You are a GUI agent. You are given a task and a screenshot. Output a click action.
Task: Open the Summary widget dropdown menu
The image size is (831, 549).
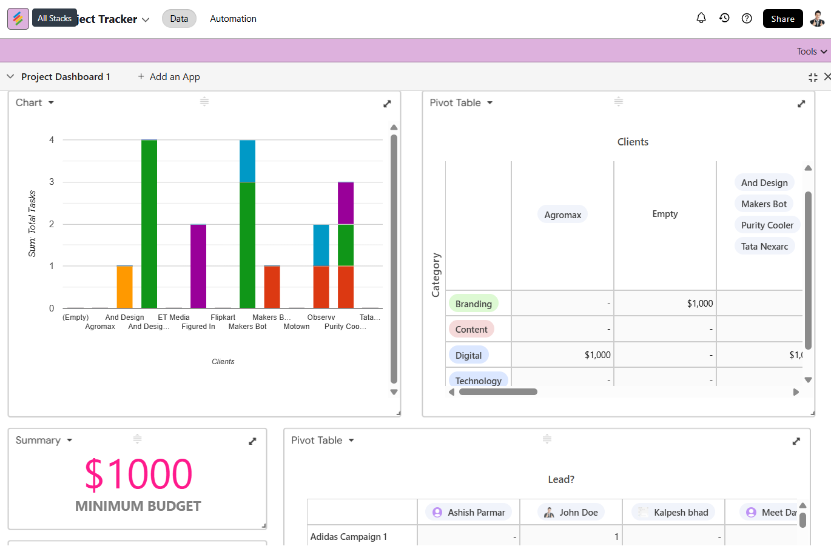[69, 441]
